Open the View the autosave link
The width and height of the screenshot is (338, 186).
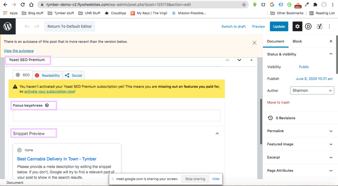[x=19, y=51]
